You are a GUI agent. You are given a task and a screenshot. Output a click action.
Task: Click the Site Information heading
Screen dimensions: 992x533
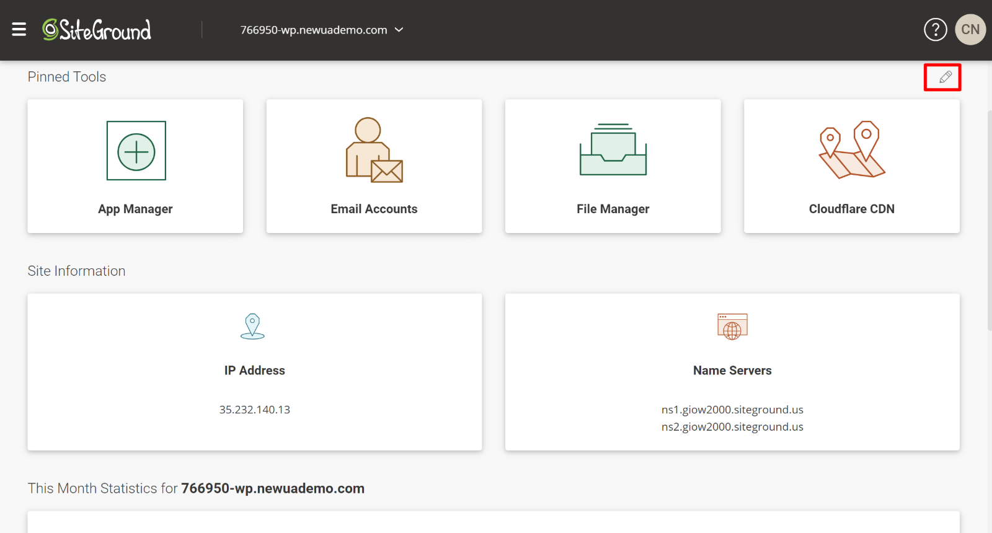click(76, 271)
